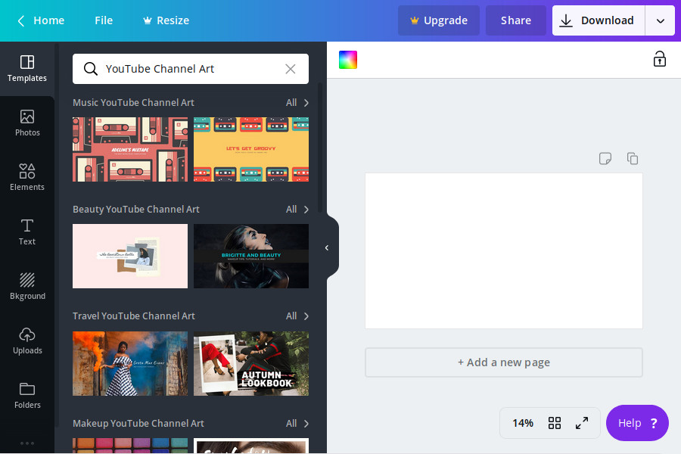The height and width of the screenshot is (454, 681).
Task: Collapse the templates side panel
Action: pos(327,247)
